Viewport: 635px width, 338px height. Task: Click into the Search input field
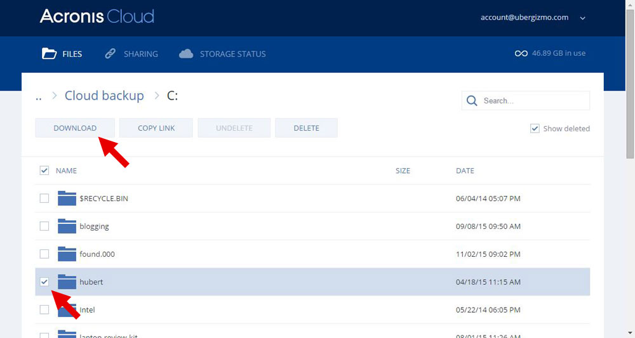click(x=526, y=100)
